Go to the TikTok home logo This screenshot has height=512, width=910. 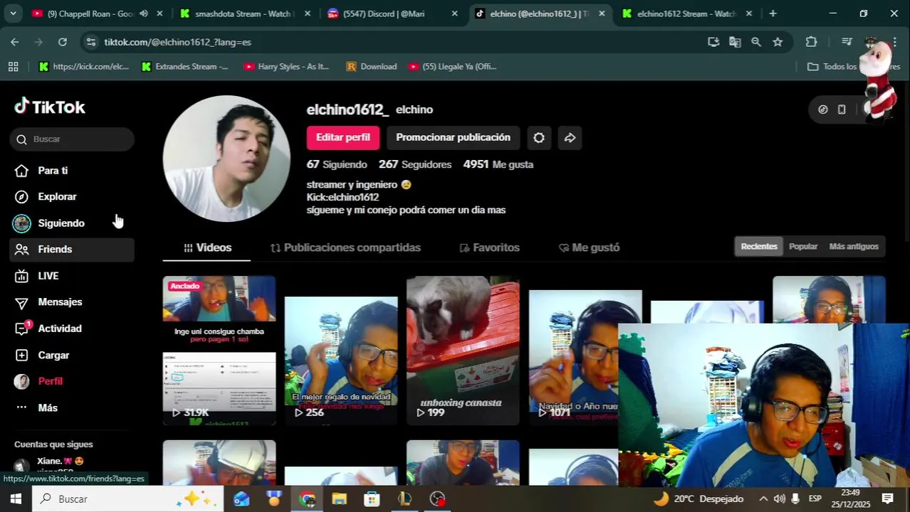pos(50,107)
